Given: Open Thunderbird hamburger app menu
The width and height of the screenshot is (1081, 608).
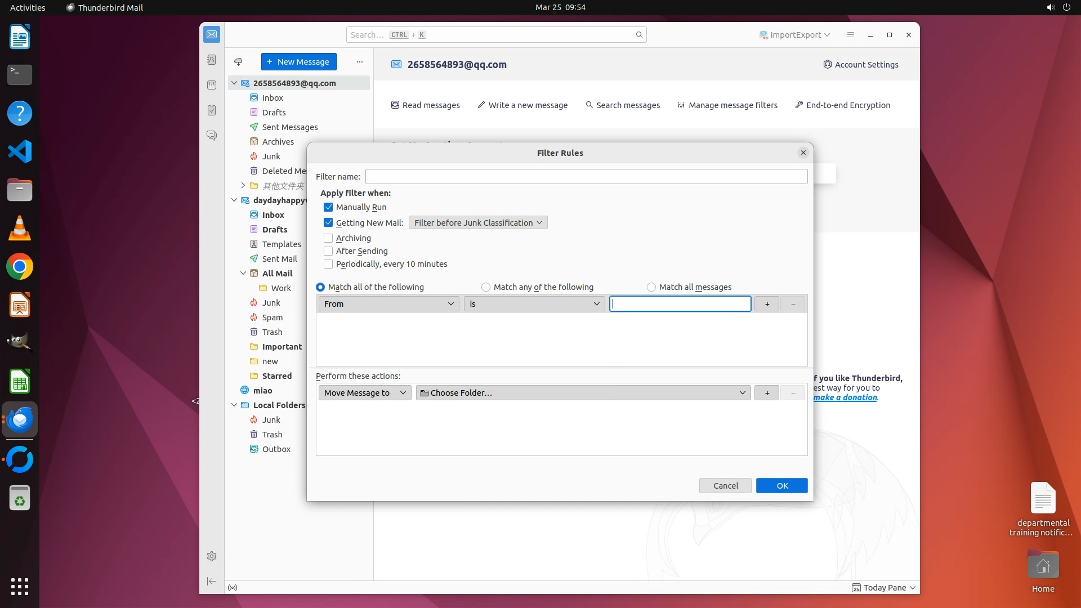Looking at the screenshot, I should pyautogui.click(x=851, y=35).
